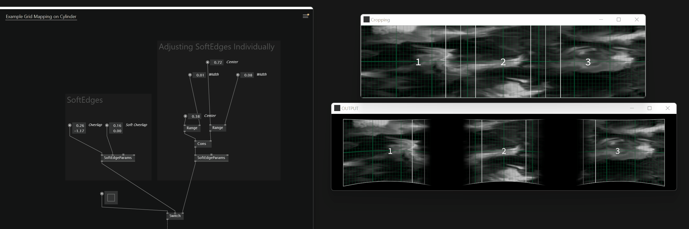Click the SoftEdges group title
Viewport: 689px width, 229px height.
(x=85, y=100)
